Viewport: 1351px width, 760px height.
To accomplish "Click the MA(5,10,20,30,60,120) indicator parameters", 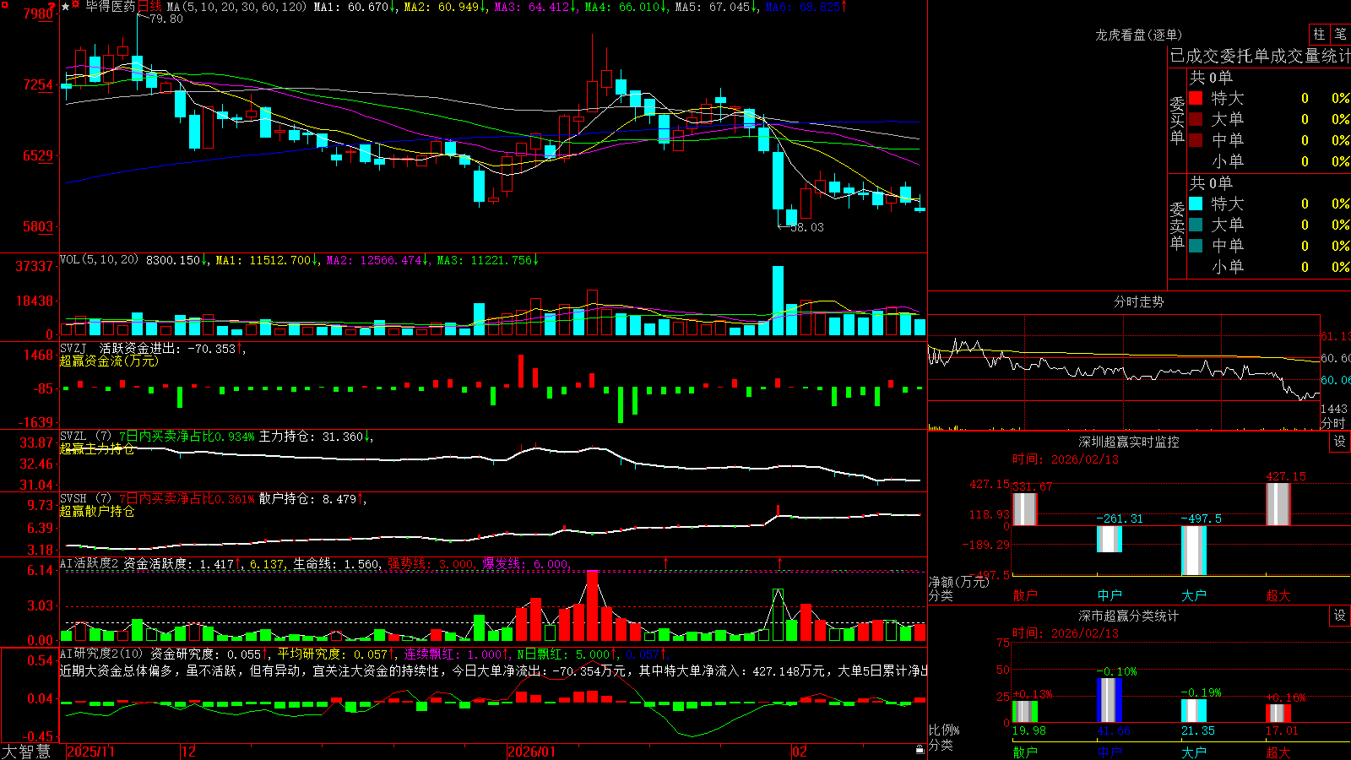I will 236,7.
